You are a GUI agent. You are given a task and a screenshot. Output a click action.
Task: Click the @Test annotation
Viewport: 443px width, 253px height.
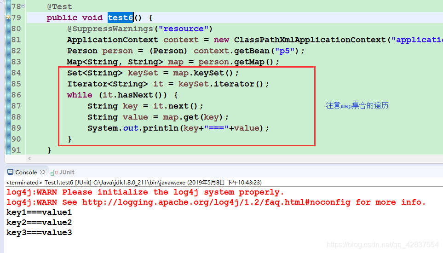59,6
